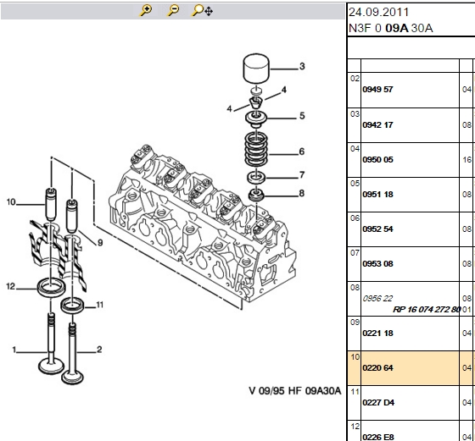Click row index 03 in parts table
Image resolution: width=475 pixels, height=441 pixels.
(355, 114)
